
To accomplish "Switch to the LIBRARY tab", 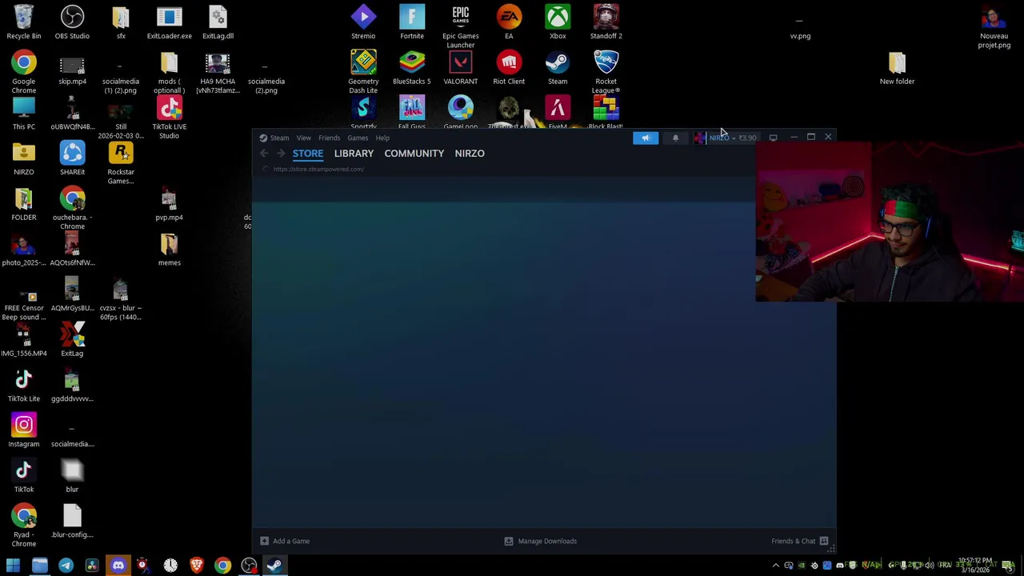I will [x=354, y=153].
